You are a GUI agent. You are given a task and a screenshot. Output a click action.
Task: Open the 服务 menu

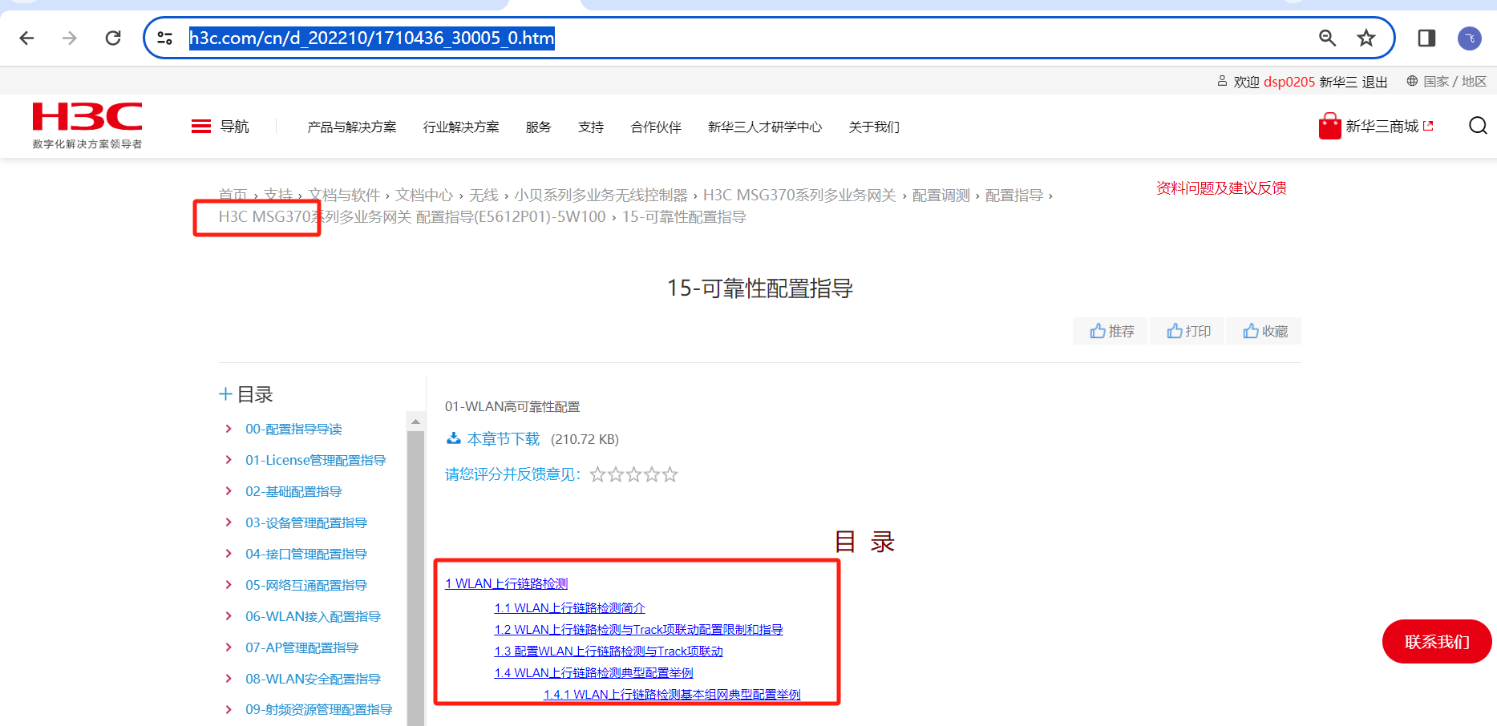[x=539, y=127]
